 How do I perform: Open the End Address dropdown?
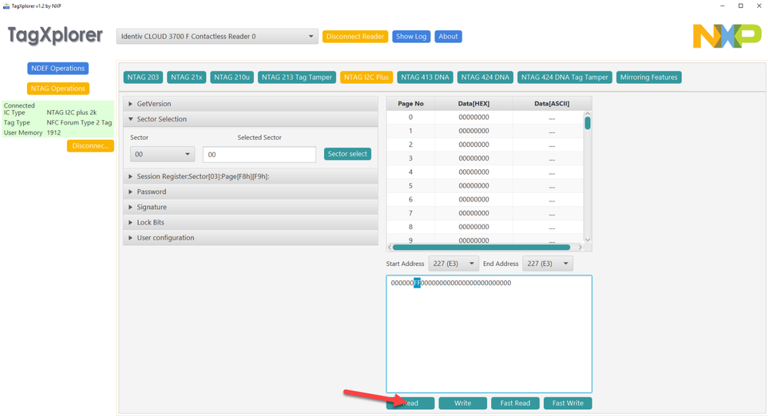[x=547, y=263]
